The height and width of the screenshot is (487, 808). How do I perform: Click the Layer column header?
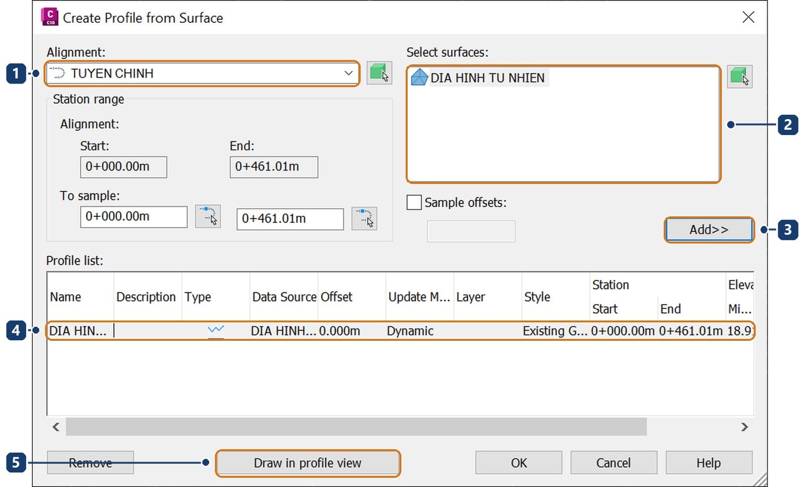(487, 297)
